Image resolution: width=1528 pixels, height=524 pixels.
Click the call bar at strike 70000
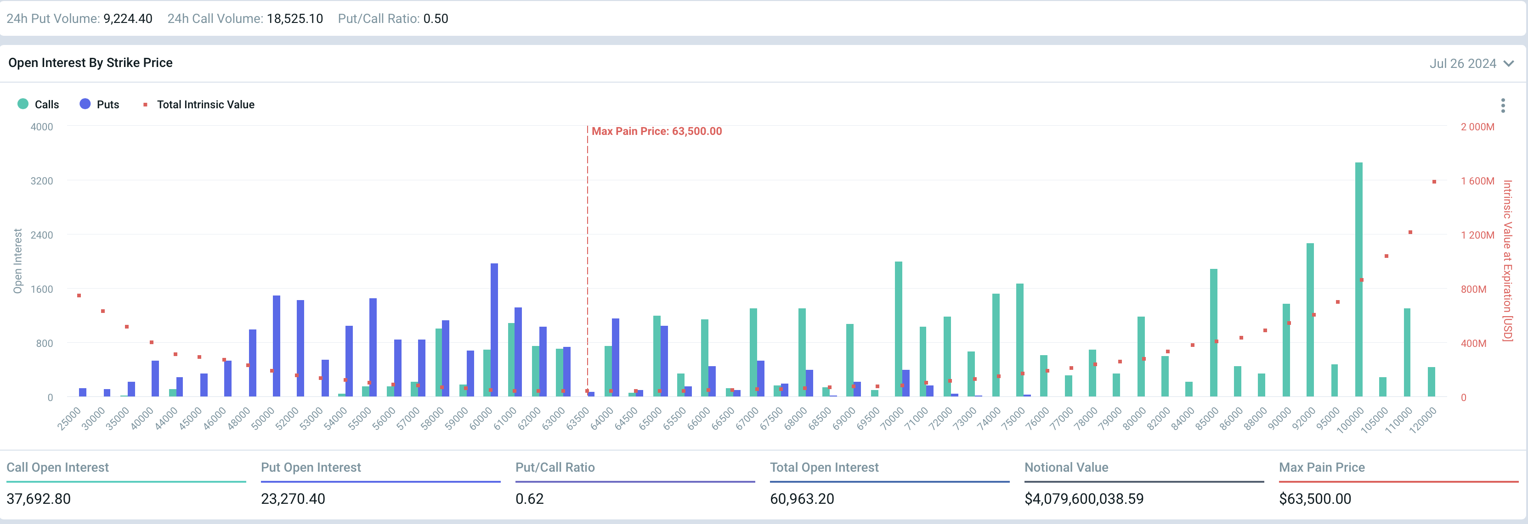tap(898, 329)
